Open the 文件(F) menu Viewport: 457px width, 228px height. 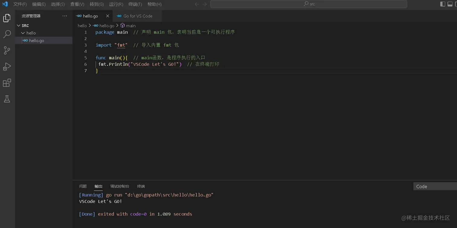(20, 4)
